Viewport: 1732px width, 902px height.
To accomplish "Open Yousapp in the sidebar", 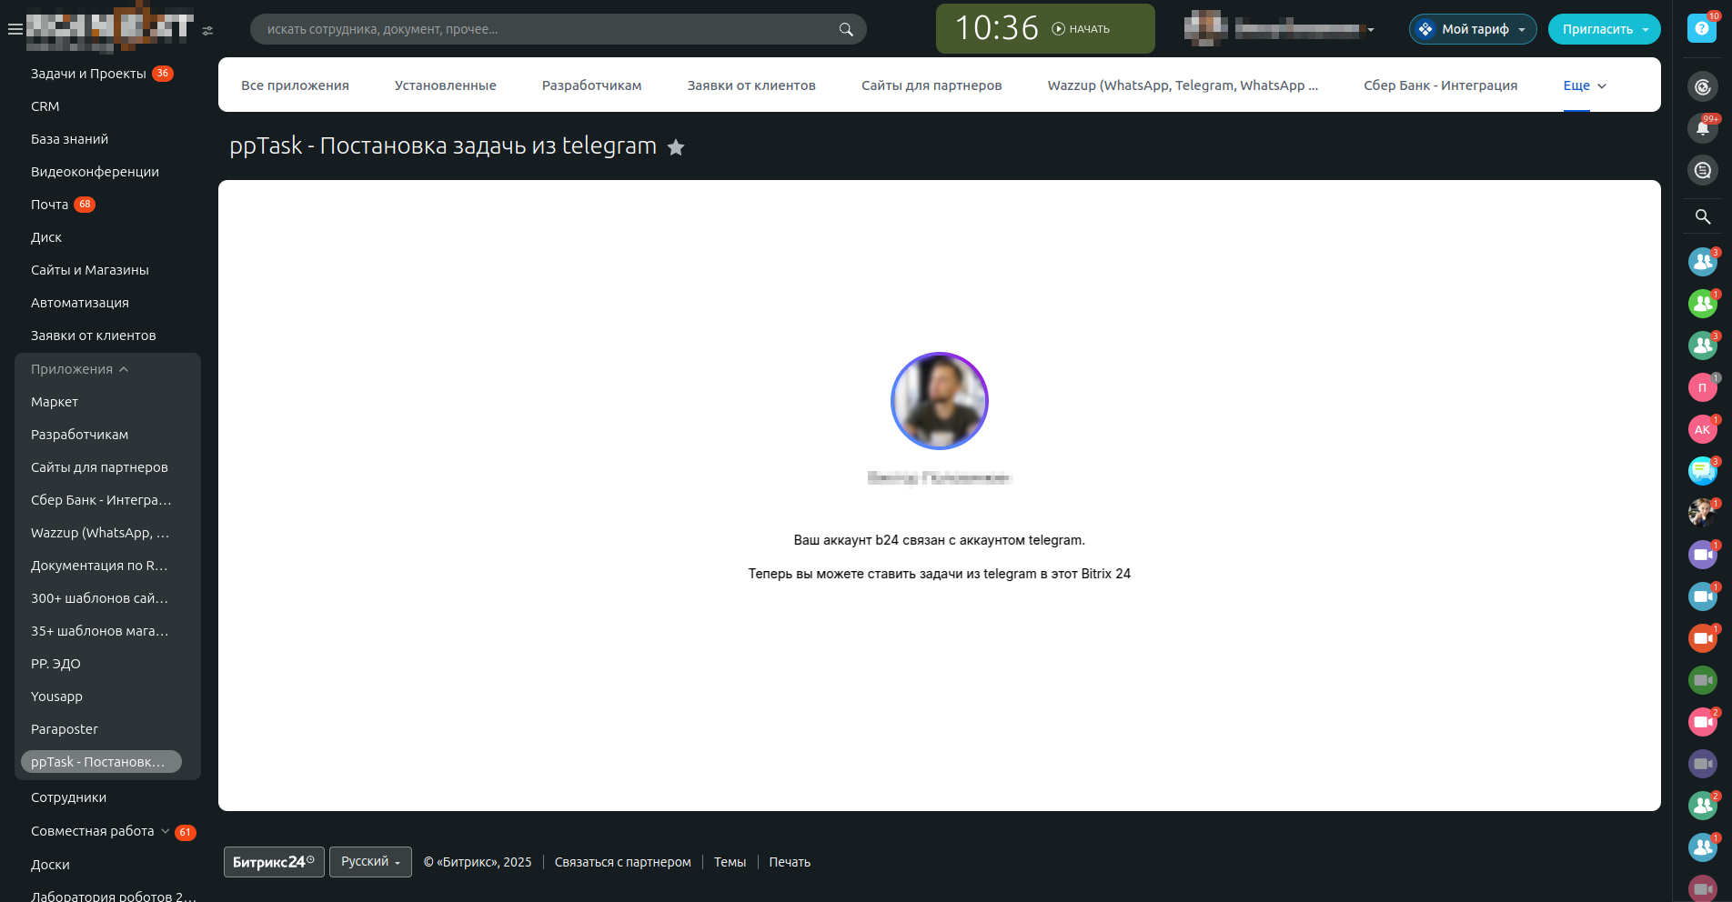I will 56,697.
